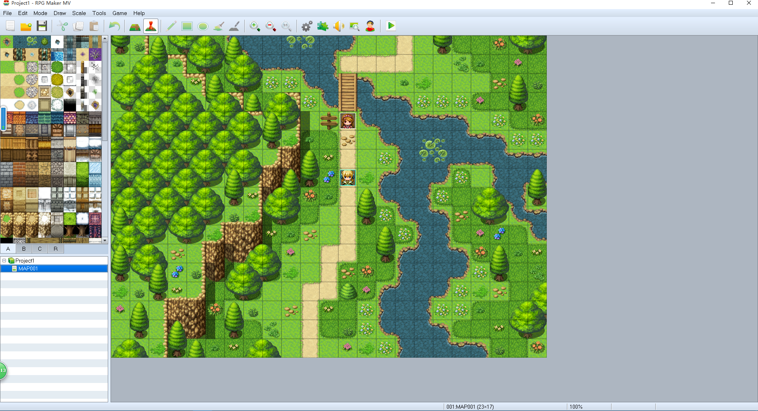Click the tileset palette scroll-up arrow

click(x=105, y=38)
